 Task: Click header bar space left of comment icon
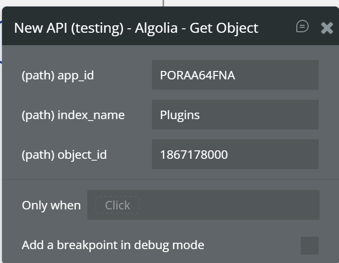277,27
